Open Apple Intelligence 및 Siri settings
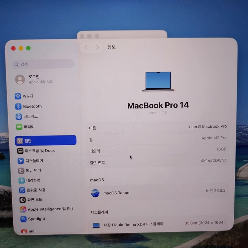 pyautogui.click(x=46, y=209)
